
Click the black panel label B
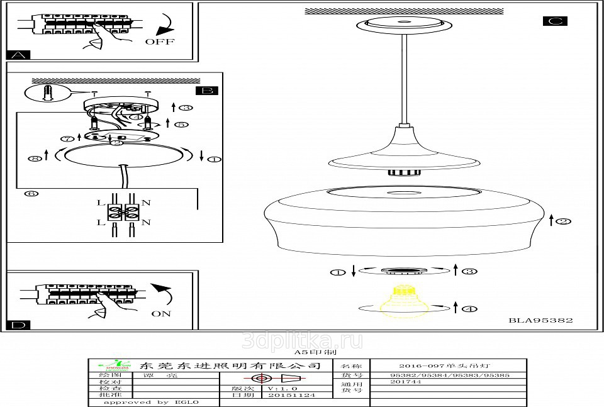click(x=207, y=91)
